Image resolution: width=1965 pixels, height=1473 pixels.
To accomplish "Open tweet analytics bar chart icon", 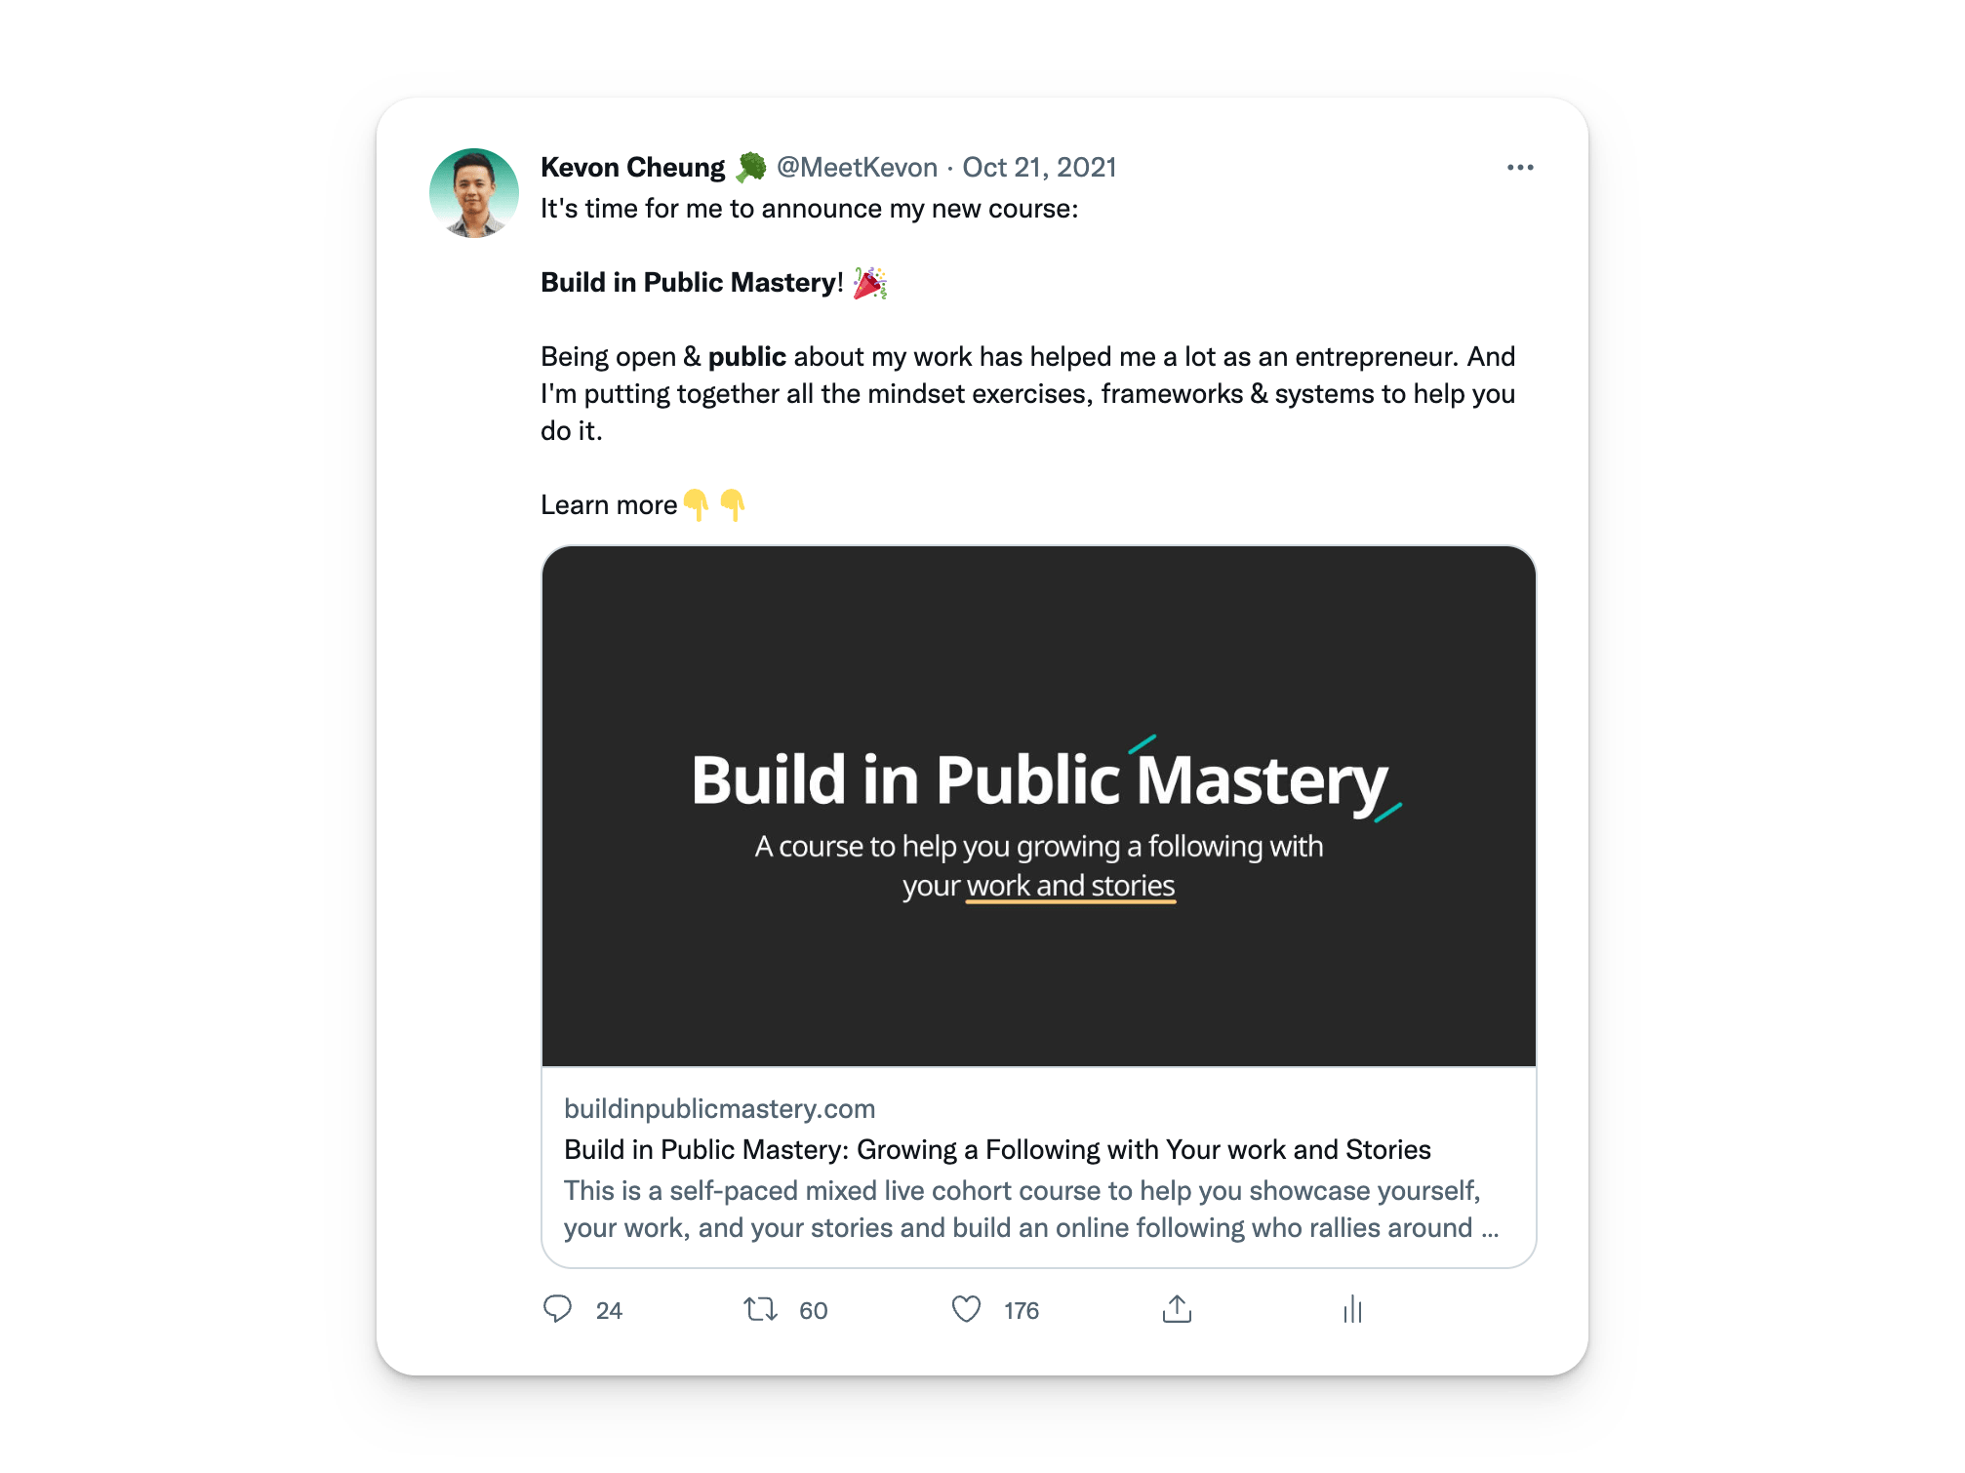I will (1352, 1309).
